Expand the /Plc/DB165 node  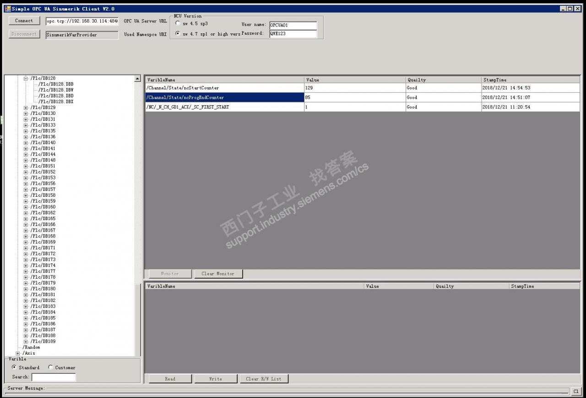coord(26,219)
